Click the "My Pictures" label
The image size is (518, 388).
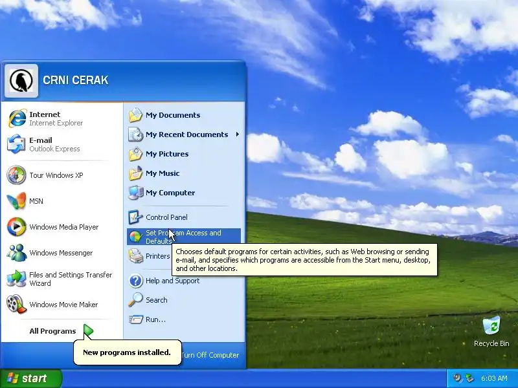pos(167,154)
